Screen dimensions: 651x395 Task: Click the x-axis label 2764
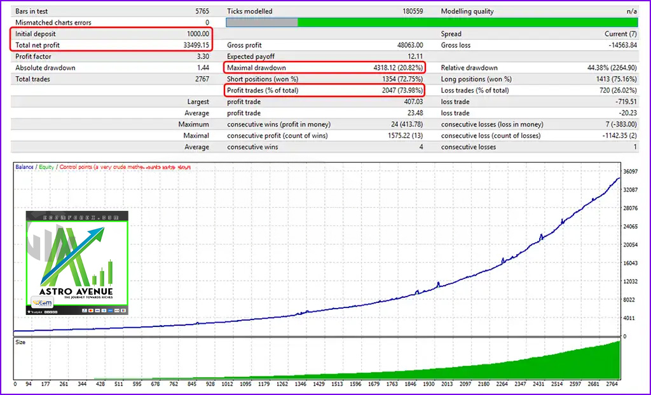click(x=612, y=384)
